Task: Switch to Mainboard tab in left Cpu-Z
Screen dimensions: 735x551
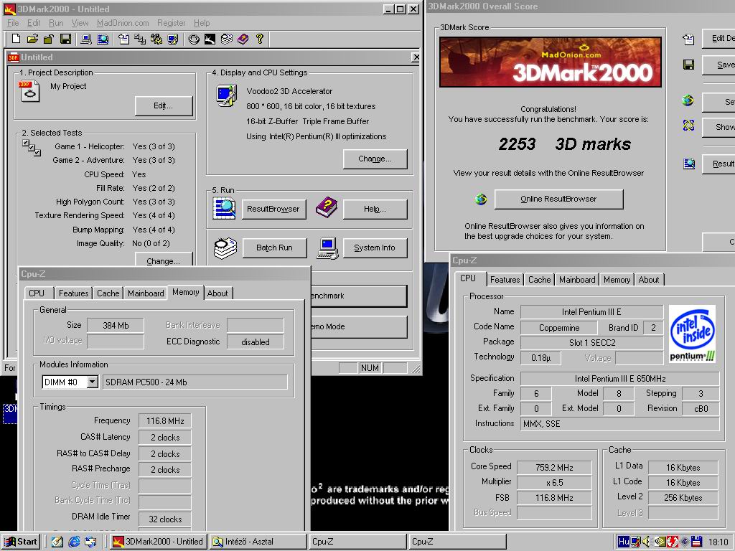Action: tap(146, 293)
